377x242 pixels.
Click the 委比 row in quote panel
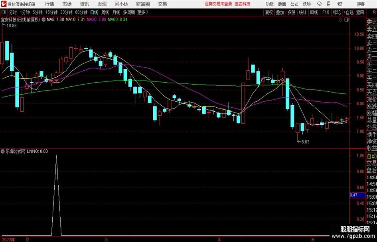click(372, 22)
